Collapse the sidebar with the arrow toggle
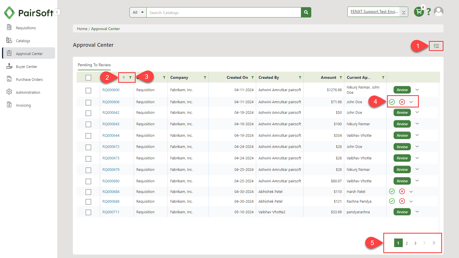 [x=57, y=12]
